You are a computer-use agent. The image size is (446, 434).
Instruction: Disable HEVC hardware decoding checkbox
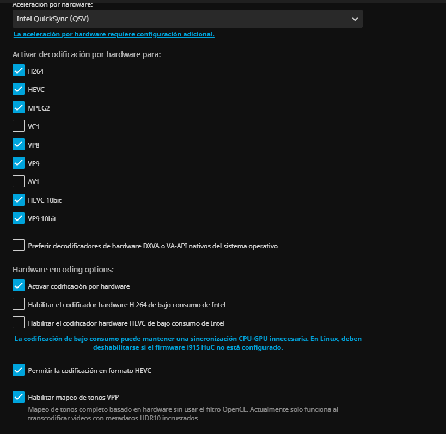click(19, 89)
